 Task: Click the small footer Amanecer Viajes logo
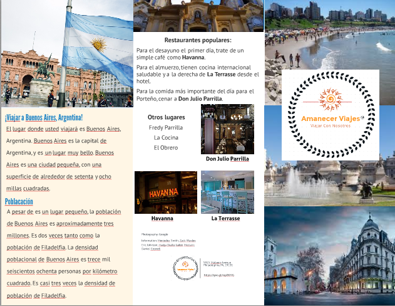[x=185, y=269]
